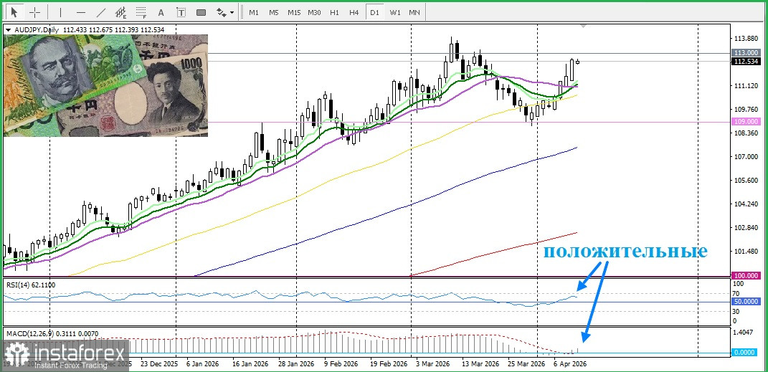Viewport: 768px width, 372px height.
Task: Click the 109.000 pink level label
Action: point(745,122)
